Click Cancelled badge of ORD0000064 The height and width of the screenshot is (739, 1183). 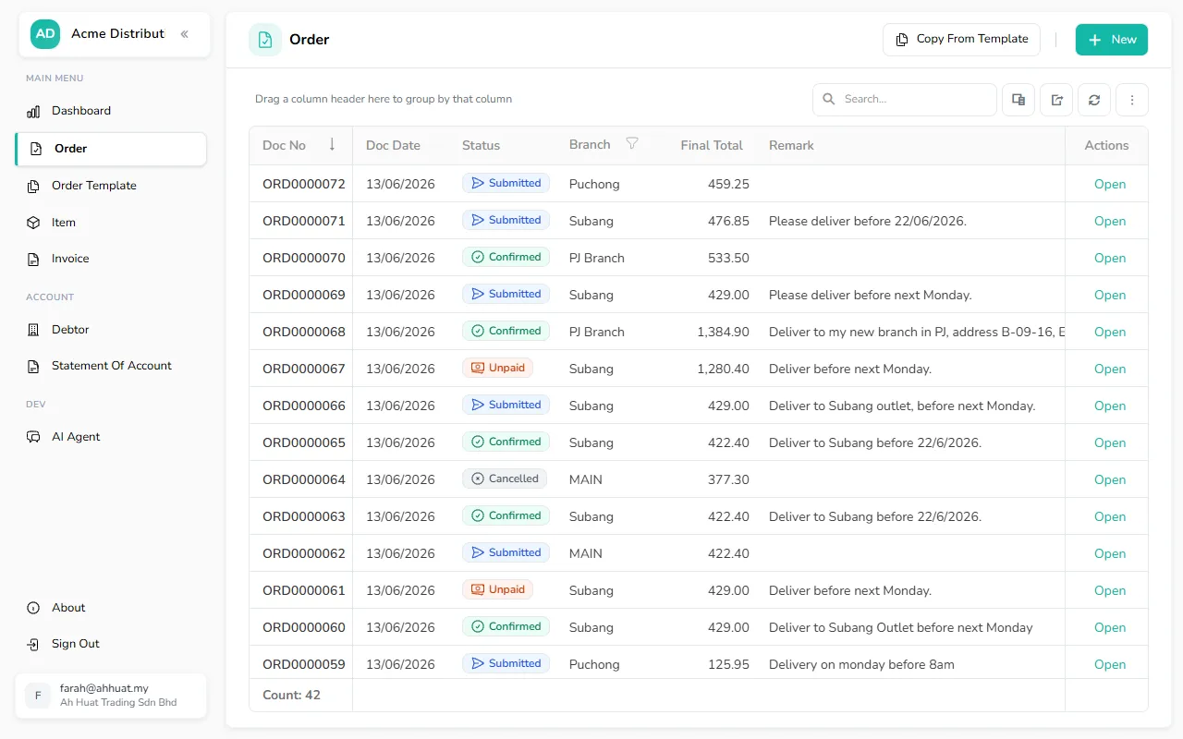(x=505, y=479)
